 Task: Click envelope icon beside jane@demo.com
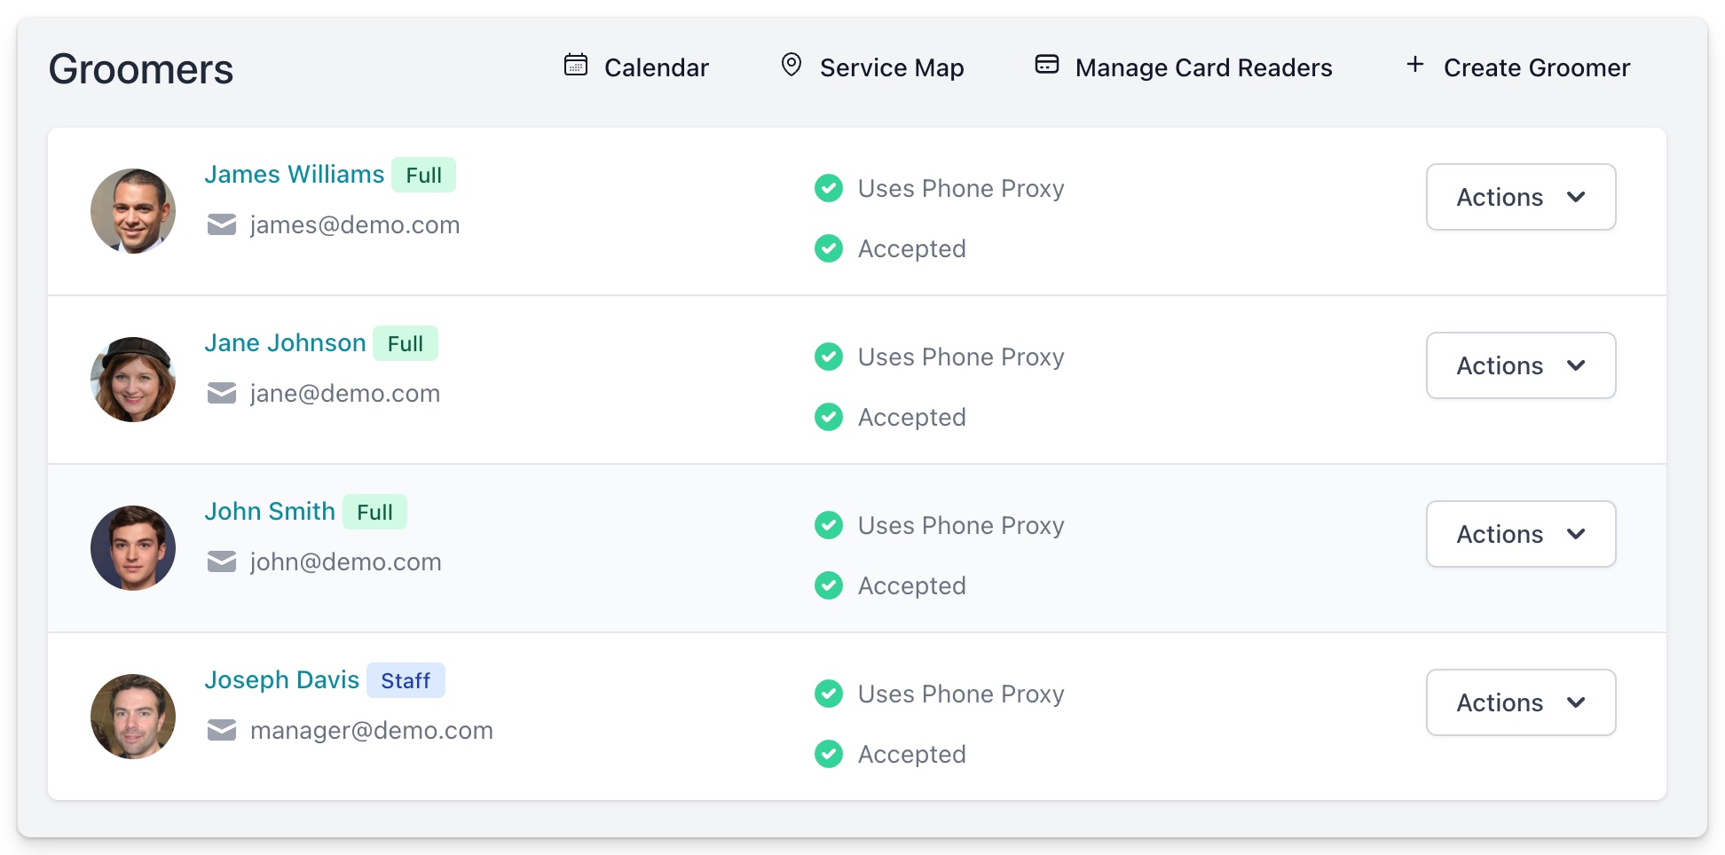click(222, 394)
